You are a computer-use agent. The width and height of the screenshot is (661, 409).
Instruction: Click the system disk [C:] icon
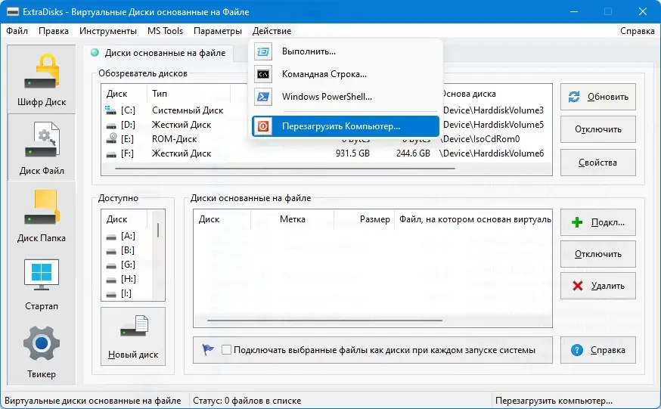point(111,110)
